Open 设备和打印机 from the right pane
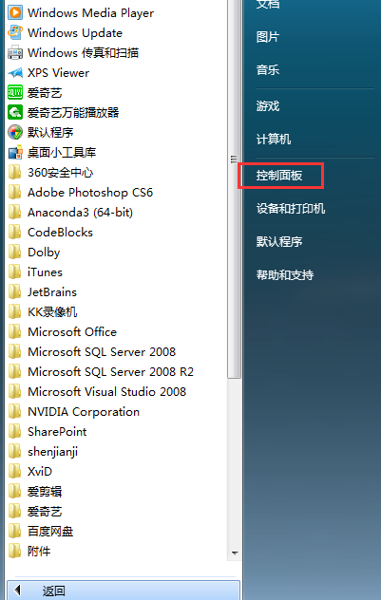This screenshot has width=381, height=600. pos(291,209)
